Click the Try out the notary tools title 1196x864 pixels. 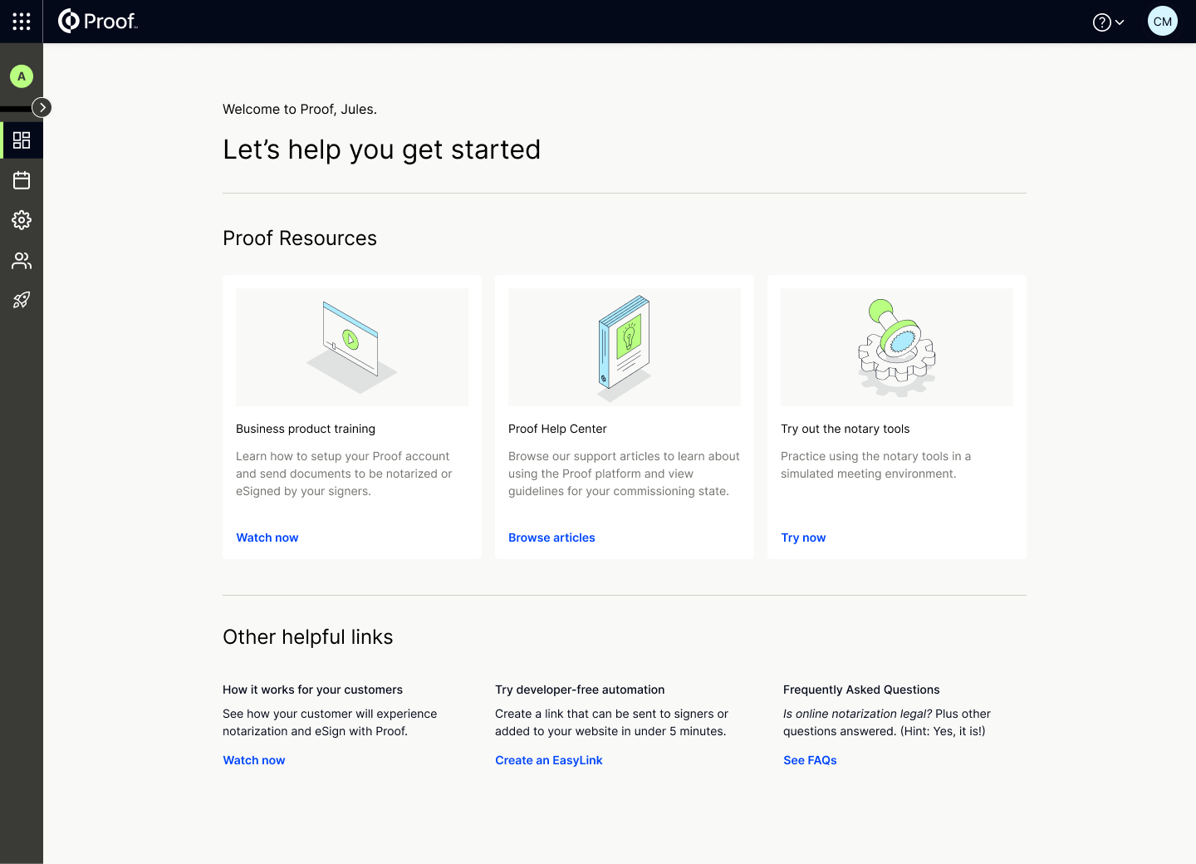pyautogui.click(x=846, y=429)
